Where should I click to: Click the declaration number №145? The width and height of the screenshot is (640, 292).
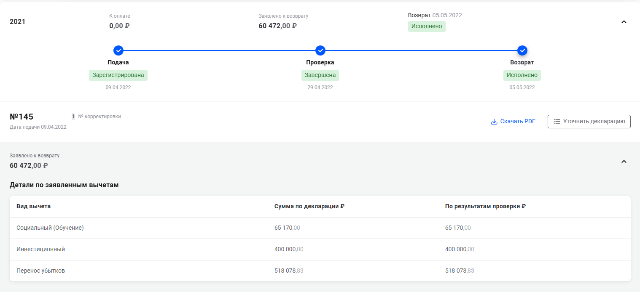pyautogui.click(x=22, y=117)
